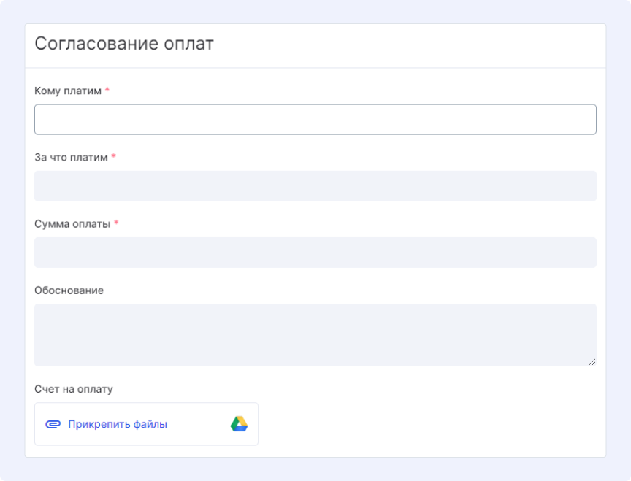Click the "Кому платим" field label
The image size is (631, 481).
pos(68,91)
